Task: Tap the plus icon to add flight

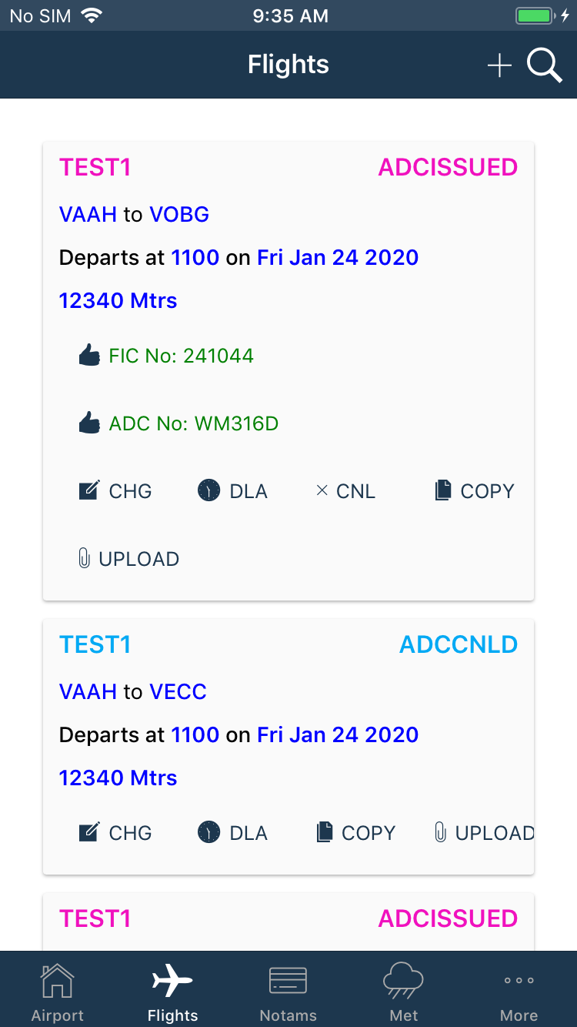Action: click(499, 66)
